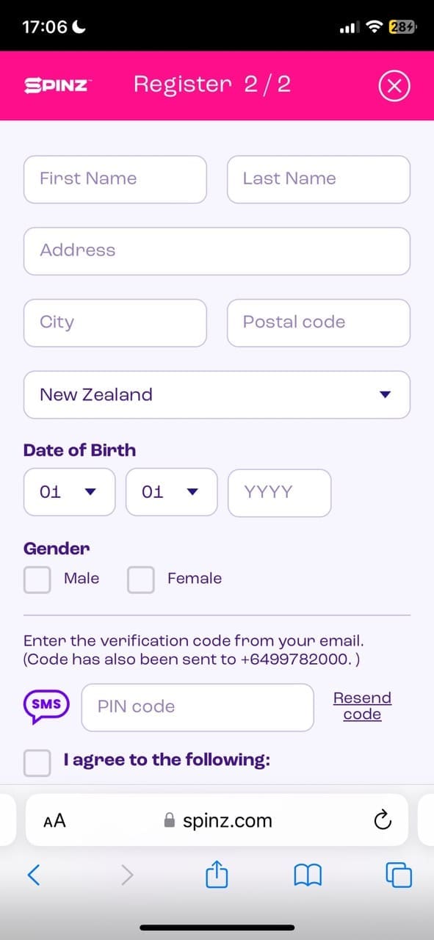Click the Resend code link
This screenshot has height=940, width=434.
[362, 706]
